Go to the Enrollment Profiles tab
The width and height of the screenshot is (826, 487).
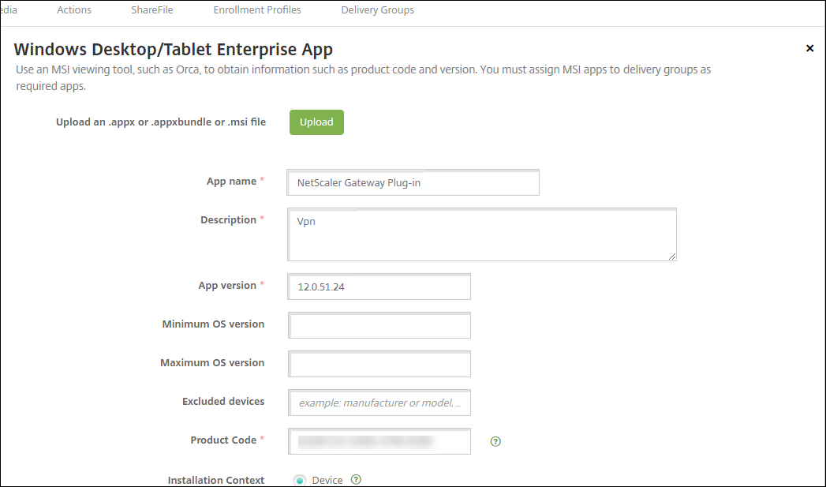click(257, 10)
